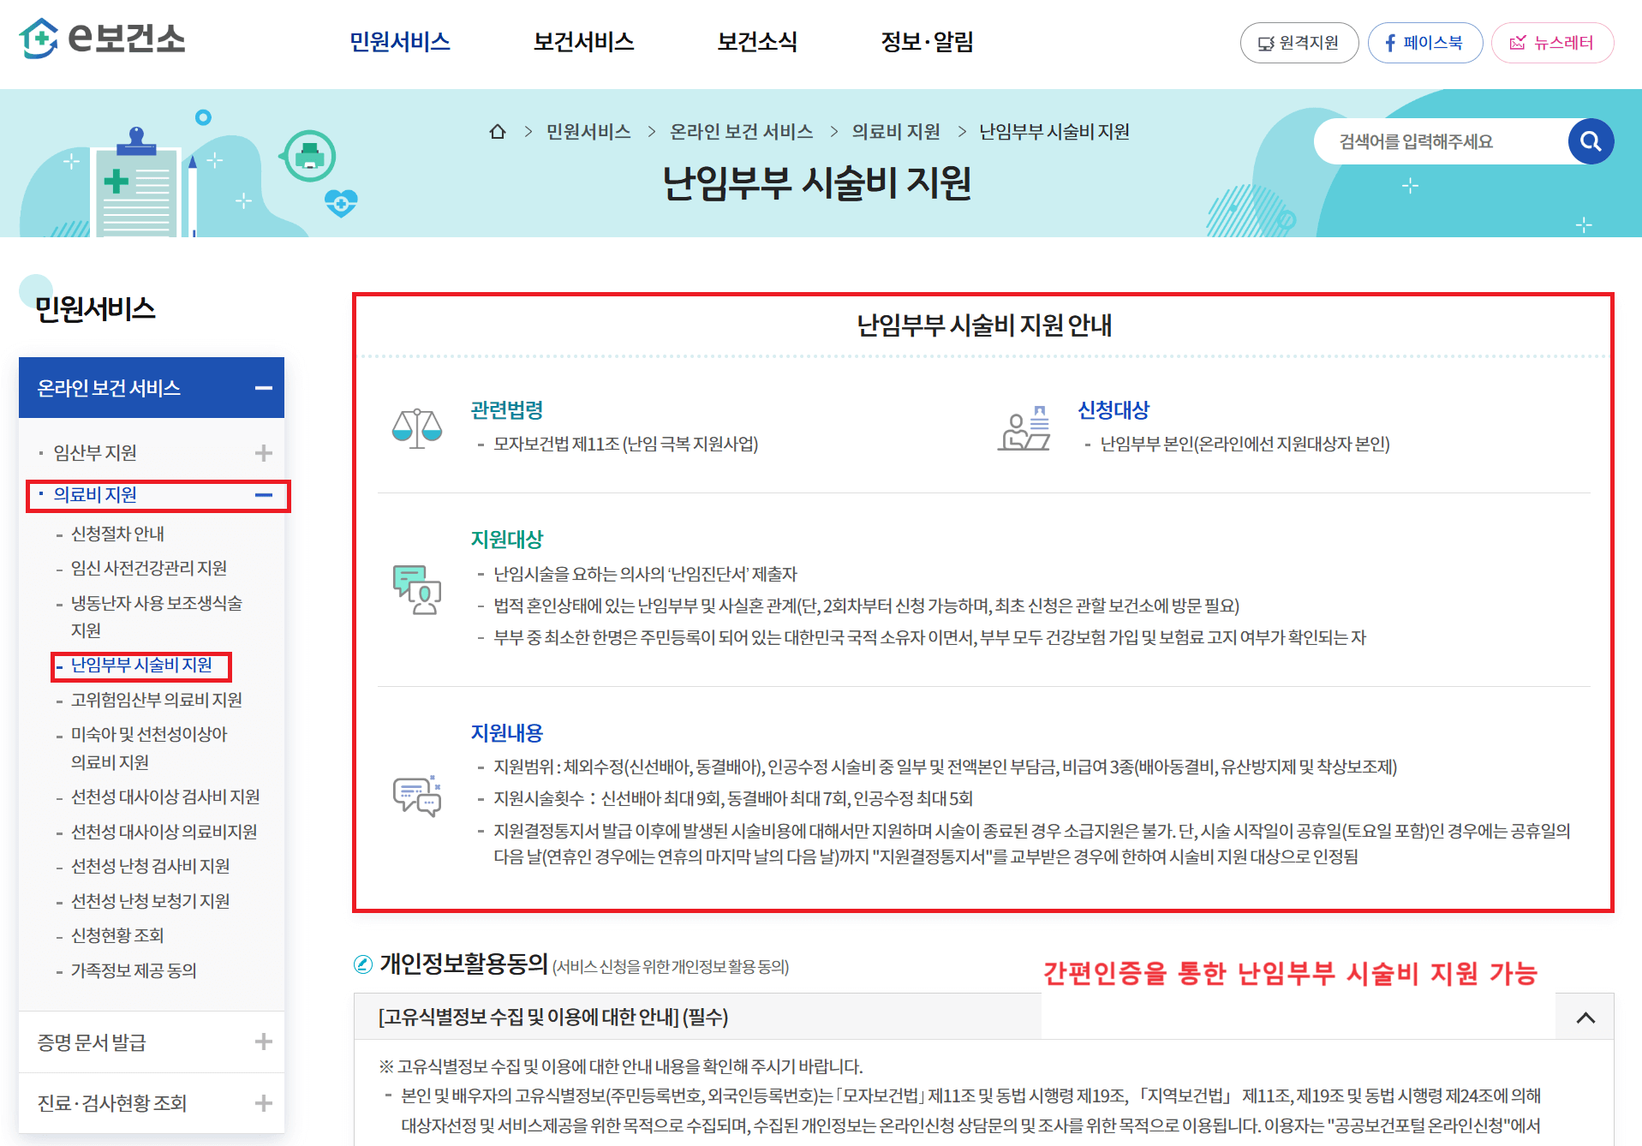1642x1146 pixels.
Task: Click the pencil icon next to 개인정보활용동의
Action: [x=362, y=963]
